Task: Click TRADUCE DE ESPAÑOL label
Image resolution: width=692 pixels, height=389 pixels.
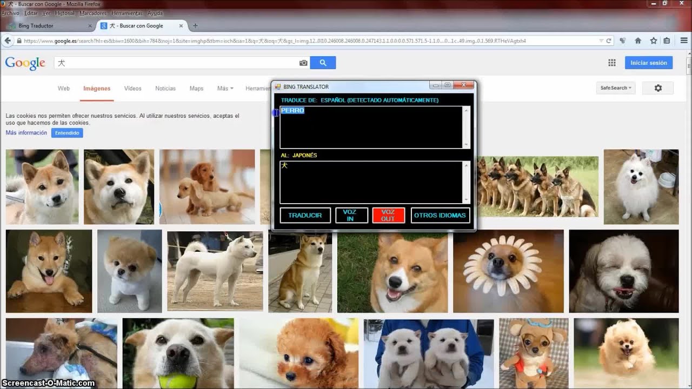Action: [360, 100]
